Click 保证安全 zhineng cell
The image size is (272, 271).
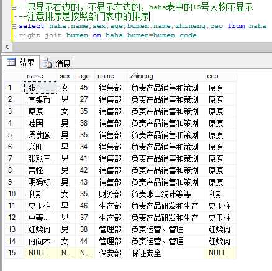(x=166, y=253)
